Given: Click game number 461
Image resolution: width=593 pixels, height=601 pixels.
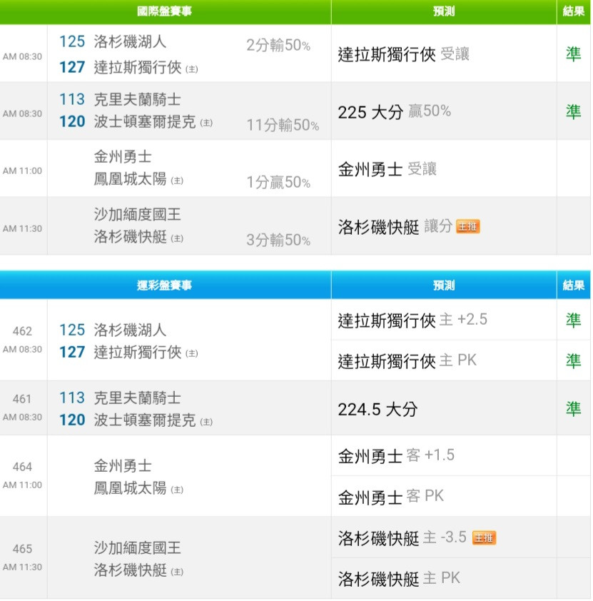Looking at the screenshot, I should coord(22,399).
